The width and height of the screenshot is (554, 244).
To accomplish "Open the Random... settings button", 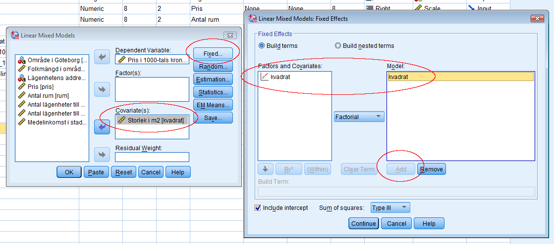I will click(213, 66).
